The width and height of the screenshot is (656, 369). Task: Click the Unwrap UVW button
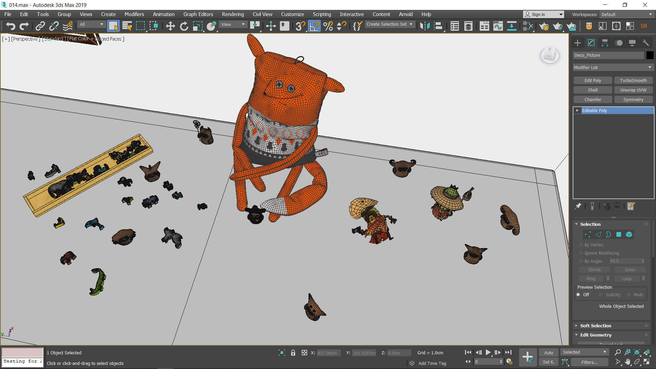point(633,90)
